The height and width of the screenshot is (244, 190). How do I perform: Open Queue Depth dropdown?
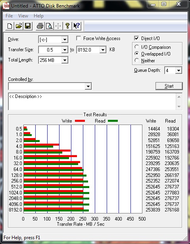(x=178, y=71)
